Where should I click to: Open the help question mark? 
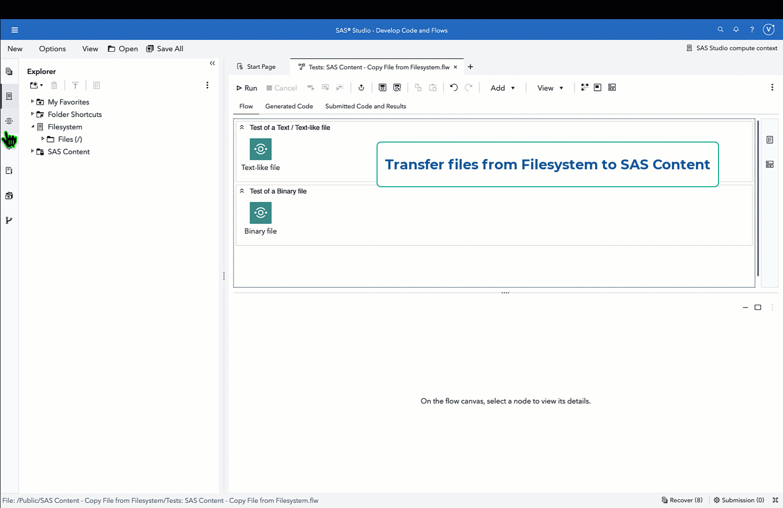click(x=752, y=30)
